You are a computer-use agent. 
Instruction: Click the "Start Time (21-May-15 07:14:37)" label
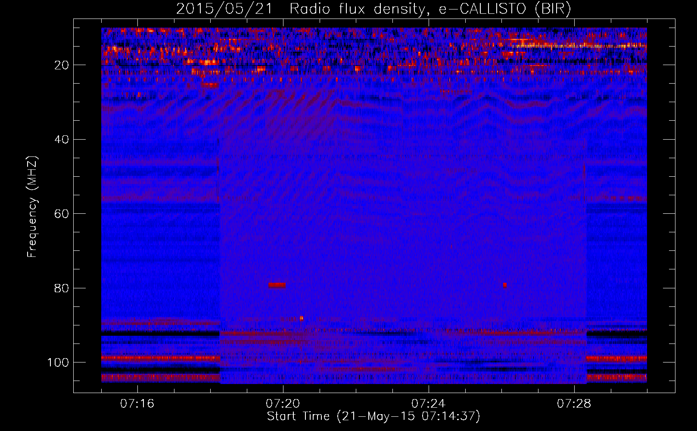click(373, 416)
